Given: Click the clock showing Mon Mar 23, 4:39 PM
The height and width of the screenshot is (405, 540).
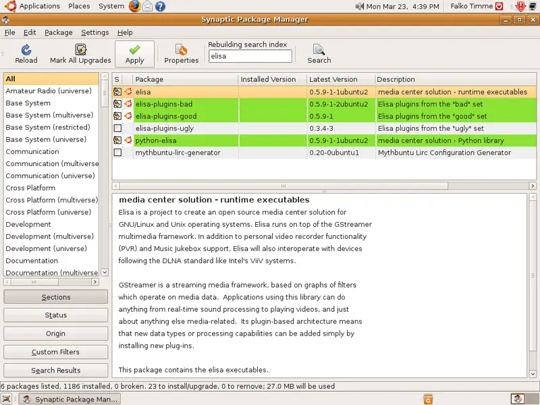Looking at the screenshot, I should 402,6.
